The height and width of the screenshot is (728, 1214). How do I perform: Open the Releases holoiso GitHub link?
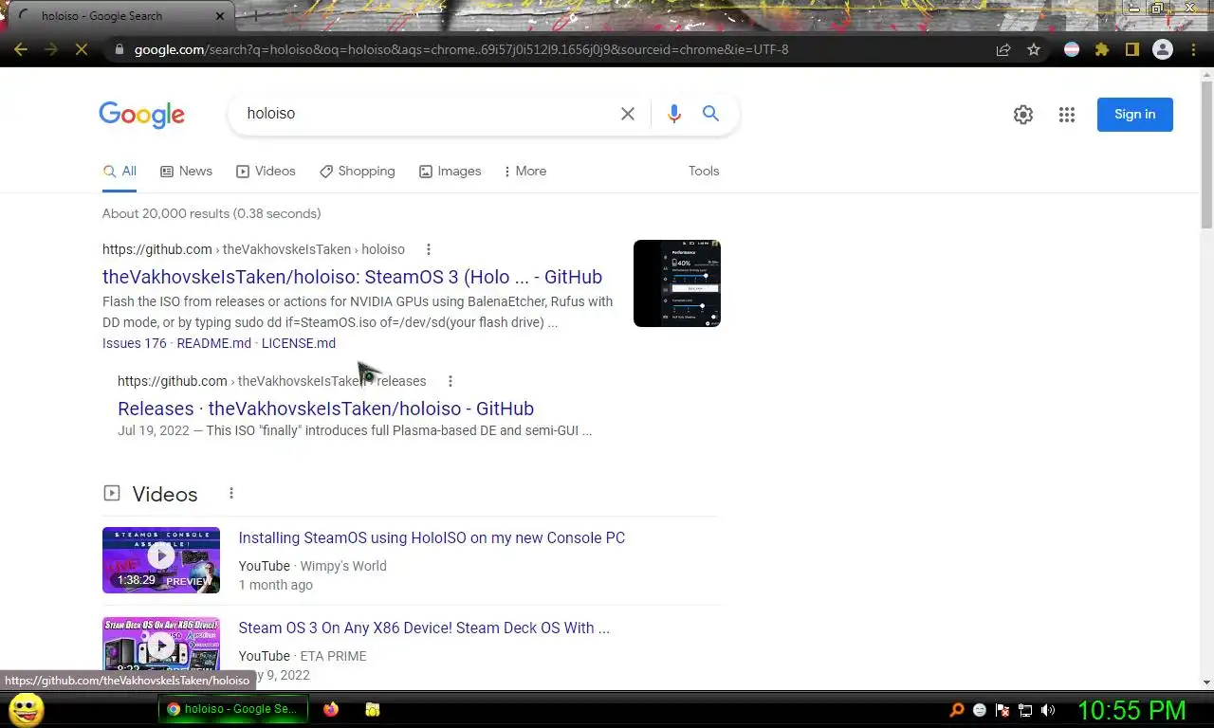pos(325,409)
